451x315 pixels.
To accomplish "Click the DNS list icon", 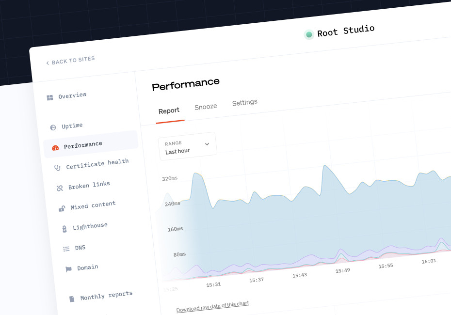I will (66, 249).
